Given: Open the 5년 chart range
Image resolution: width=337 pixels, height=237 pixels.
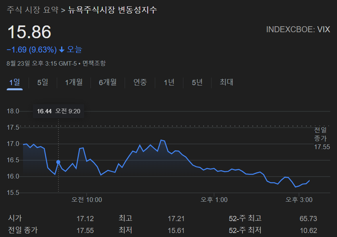Looking at the screenshot, I should [197, 82].
